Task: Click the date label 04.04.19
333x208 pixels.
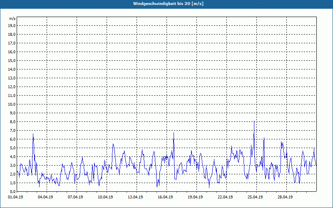Action: point(45,197)
